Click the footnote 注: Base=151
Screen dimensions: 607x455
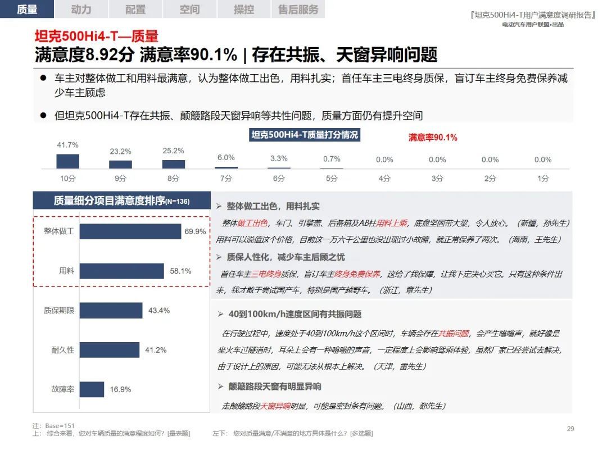point(53,426)
